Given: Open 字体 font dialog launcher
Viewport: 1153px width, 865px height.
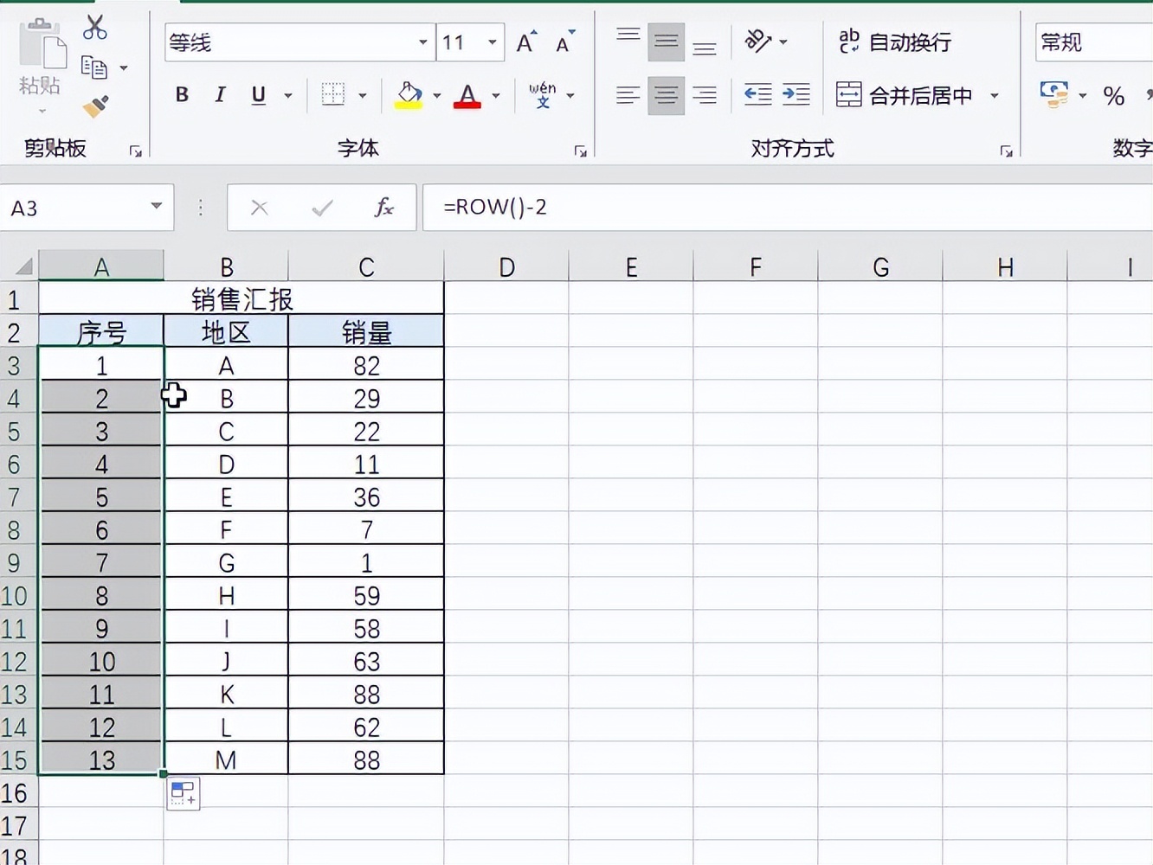Looking at the screenshot, I should pos(580,151).
